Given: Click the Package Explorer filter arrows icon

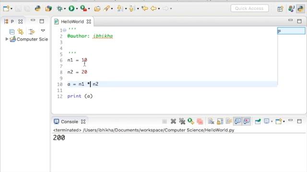Looking at the screenshot, I should click(31, 32).
